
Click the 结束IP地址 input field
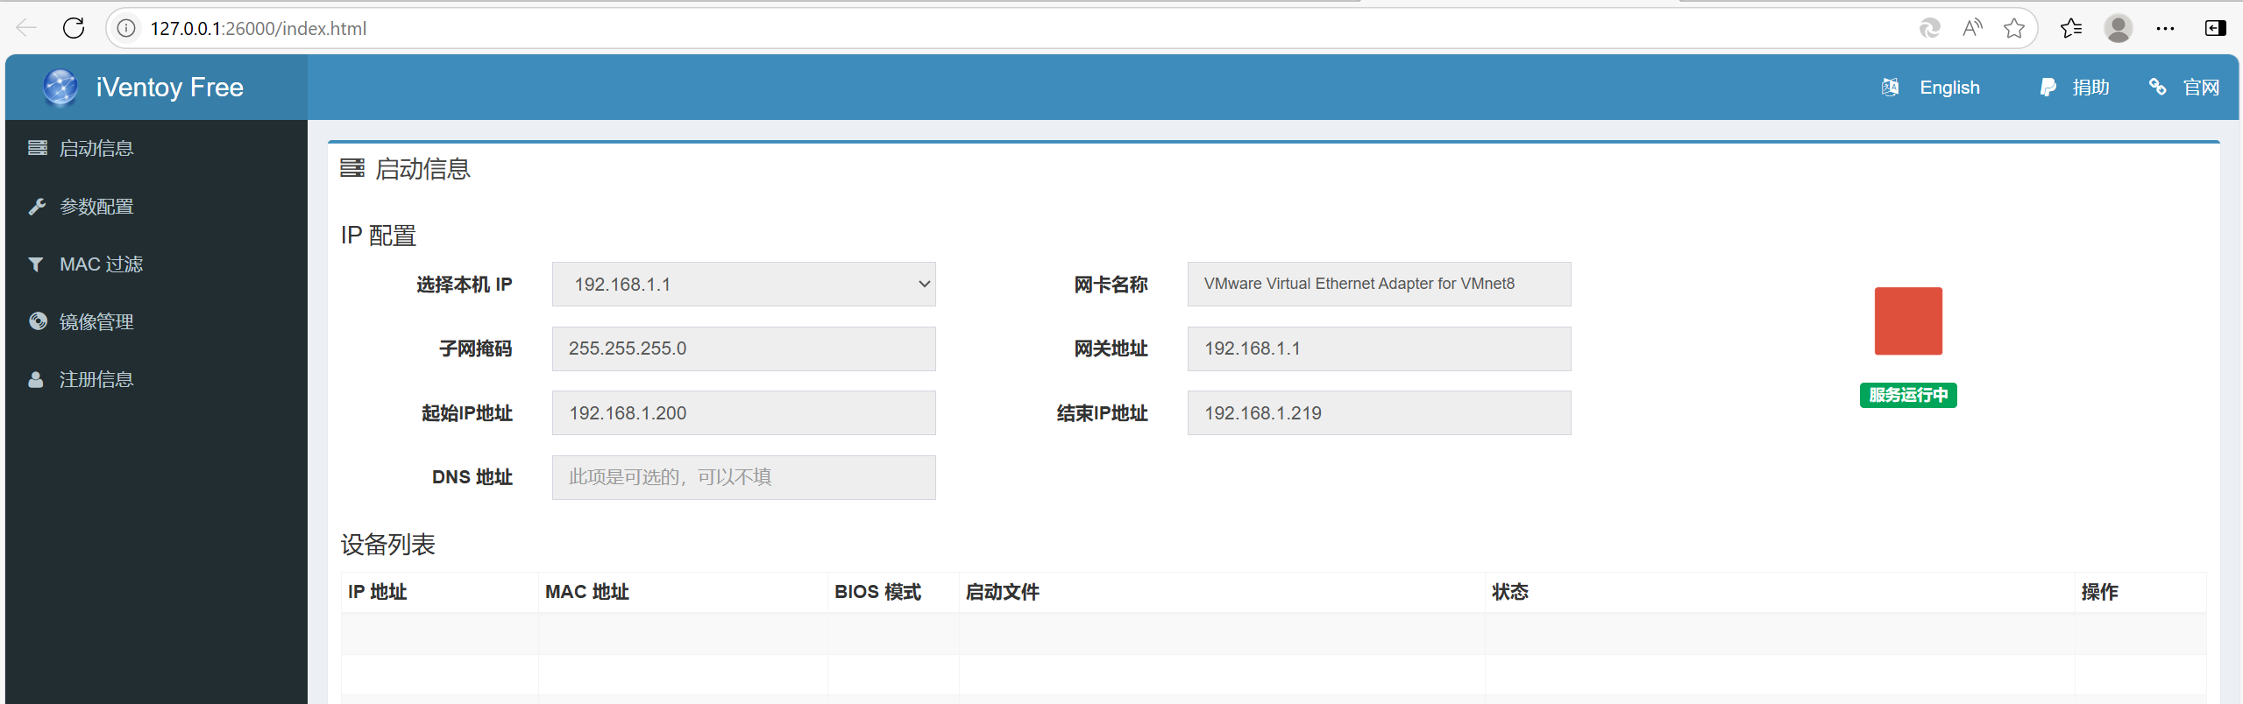pos(1379,413)
